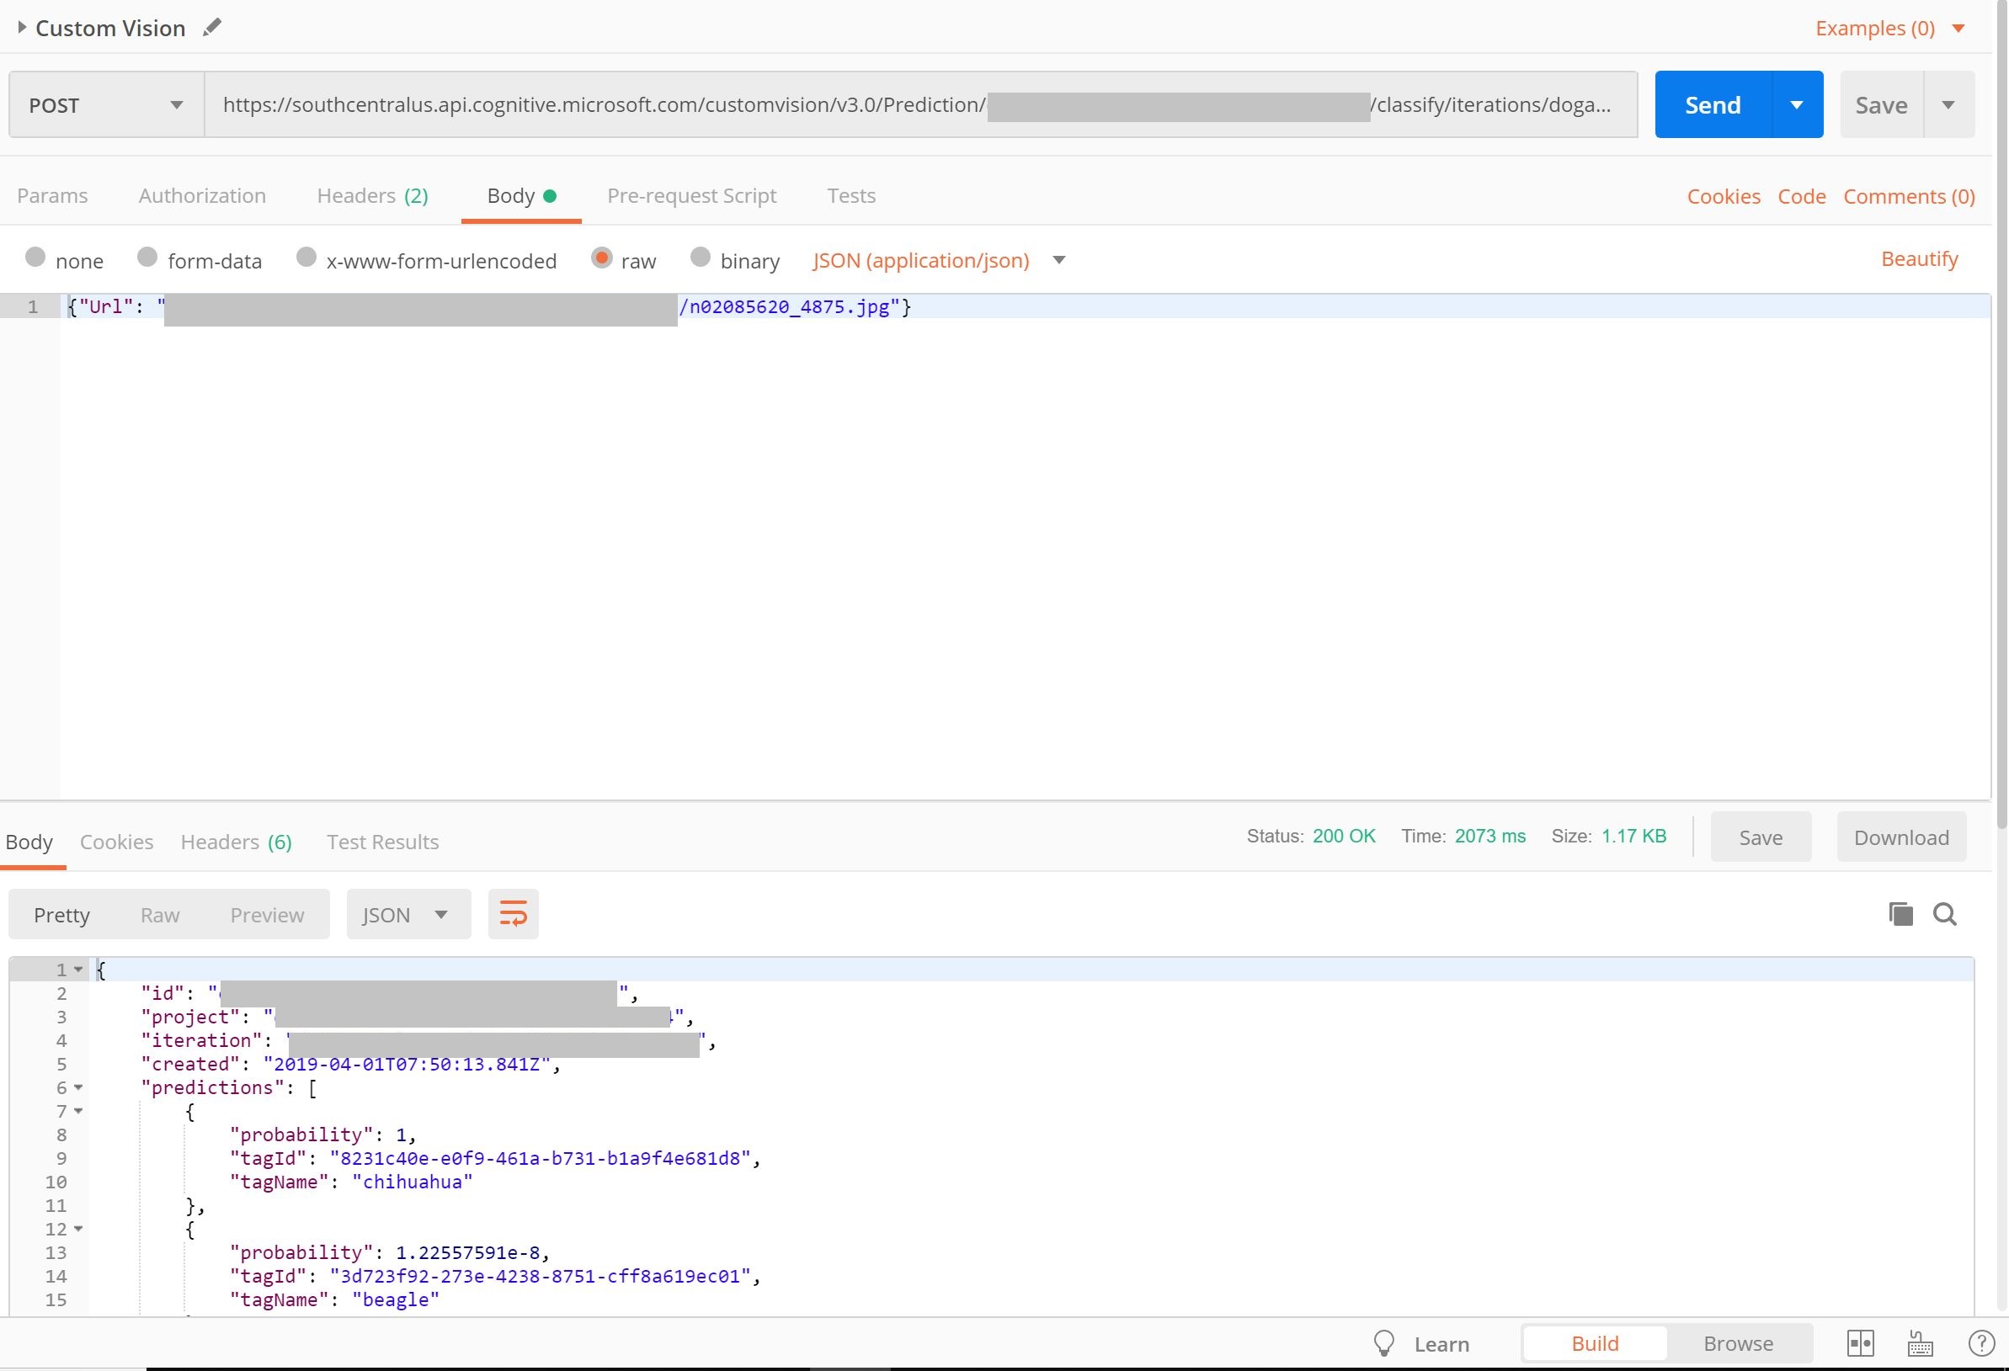Click the Save button
The height and width of the screenshot is (1371, 2009).
pos(1881,104)
